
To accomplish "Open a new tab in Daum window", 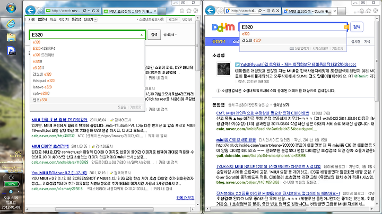I will [342, 11].
